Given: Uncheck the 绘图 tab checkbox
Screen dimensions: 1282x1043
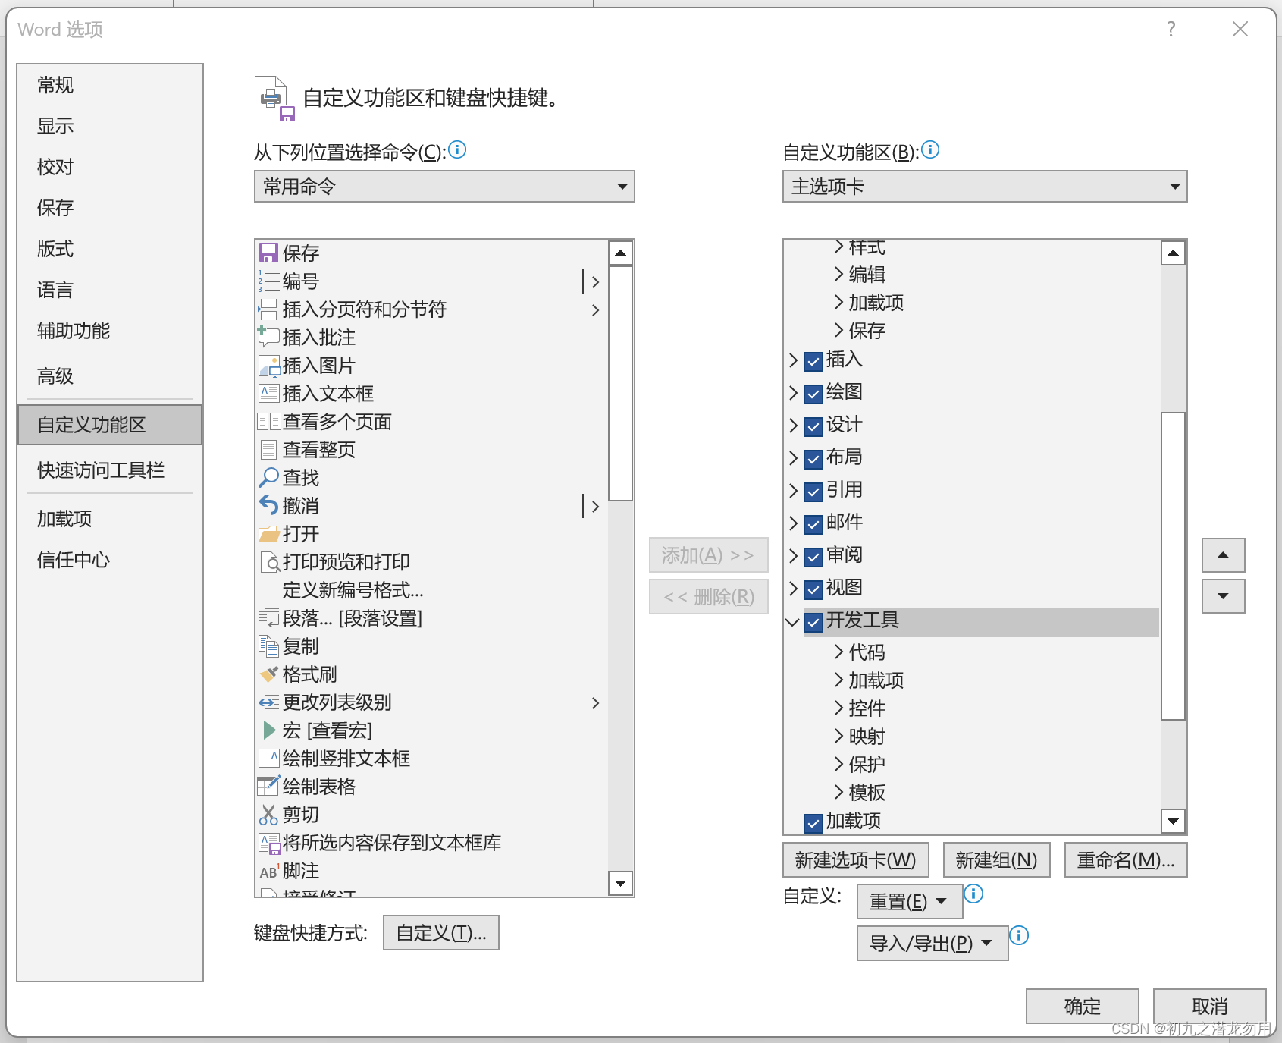Looking at the screenshot, I should pos(813,393).
